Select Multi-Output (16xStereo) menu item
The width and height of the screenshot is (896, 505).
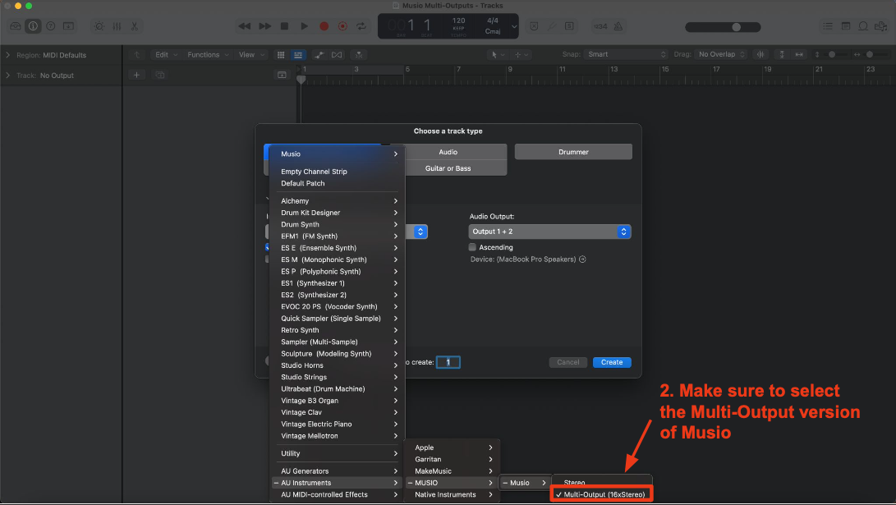602,494
